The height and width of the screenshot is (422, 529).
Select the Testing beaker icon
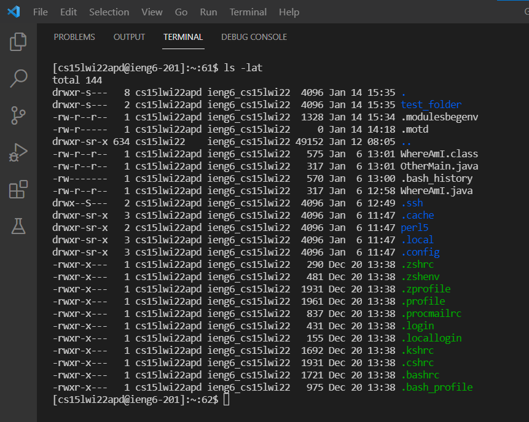18,226
